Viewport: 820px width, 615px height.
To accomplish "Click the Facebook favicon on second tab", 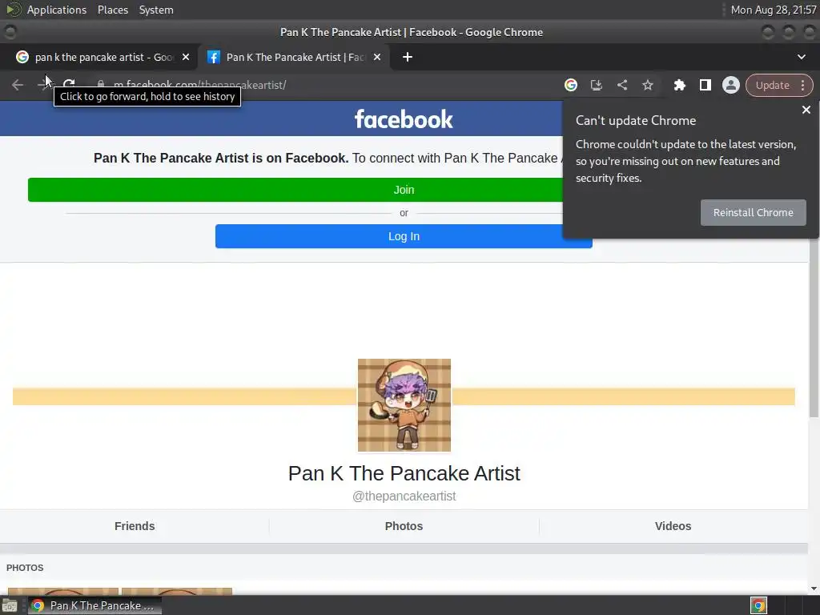I will [213, 57].
